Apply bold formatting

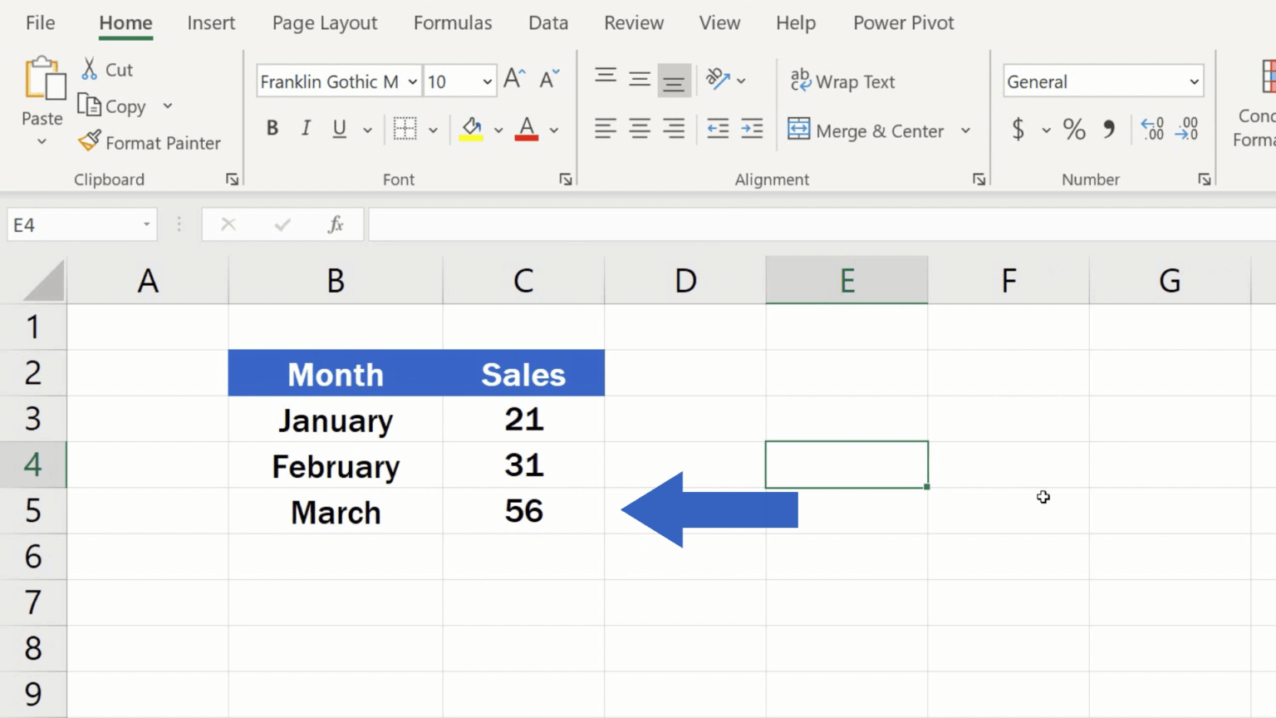tap(272, 128)
